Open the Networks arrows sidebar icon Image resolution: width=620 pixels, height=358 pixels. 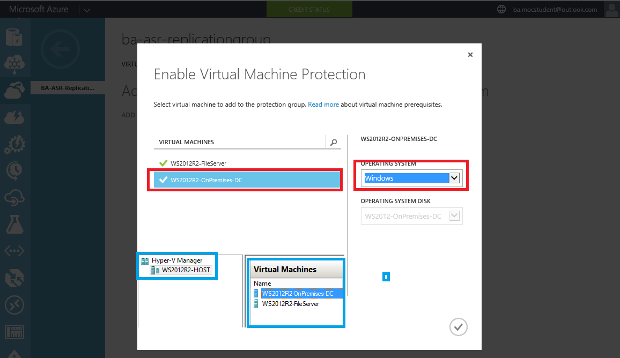point(14,251)
